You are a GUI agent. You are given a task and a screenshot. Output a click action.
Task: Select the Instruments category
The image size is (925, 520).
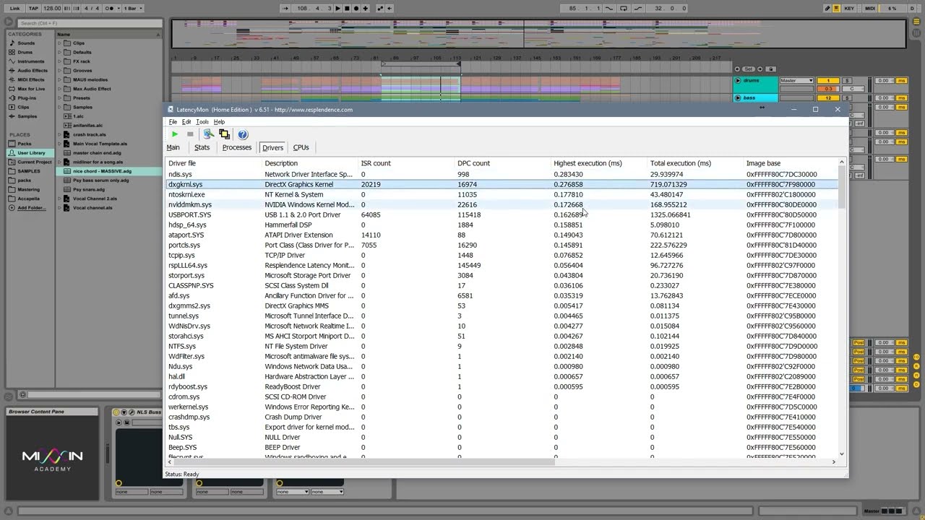(x=31, y=61)
